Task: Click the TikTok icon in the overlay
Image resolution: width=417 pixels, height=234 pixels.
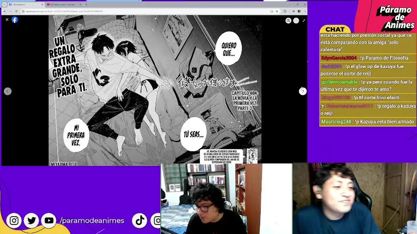Action: pyautogui.click(x=140, y=221)
